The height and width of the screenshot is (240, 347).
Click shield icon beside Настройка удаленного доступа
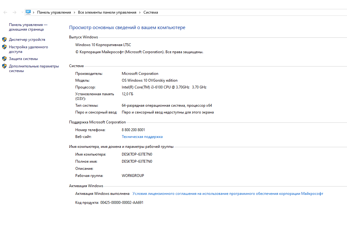pos(4,47)
